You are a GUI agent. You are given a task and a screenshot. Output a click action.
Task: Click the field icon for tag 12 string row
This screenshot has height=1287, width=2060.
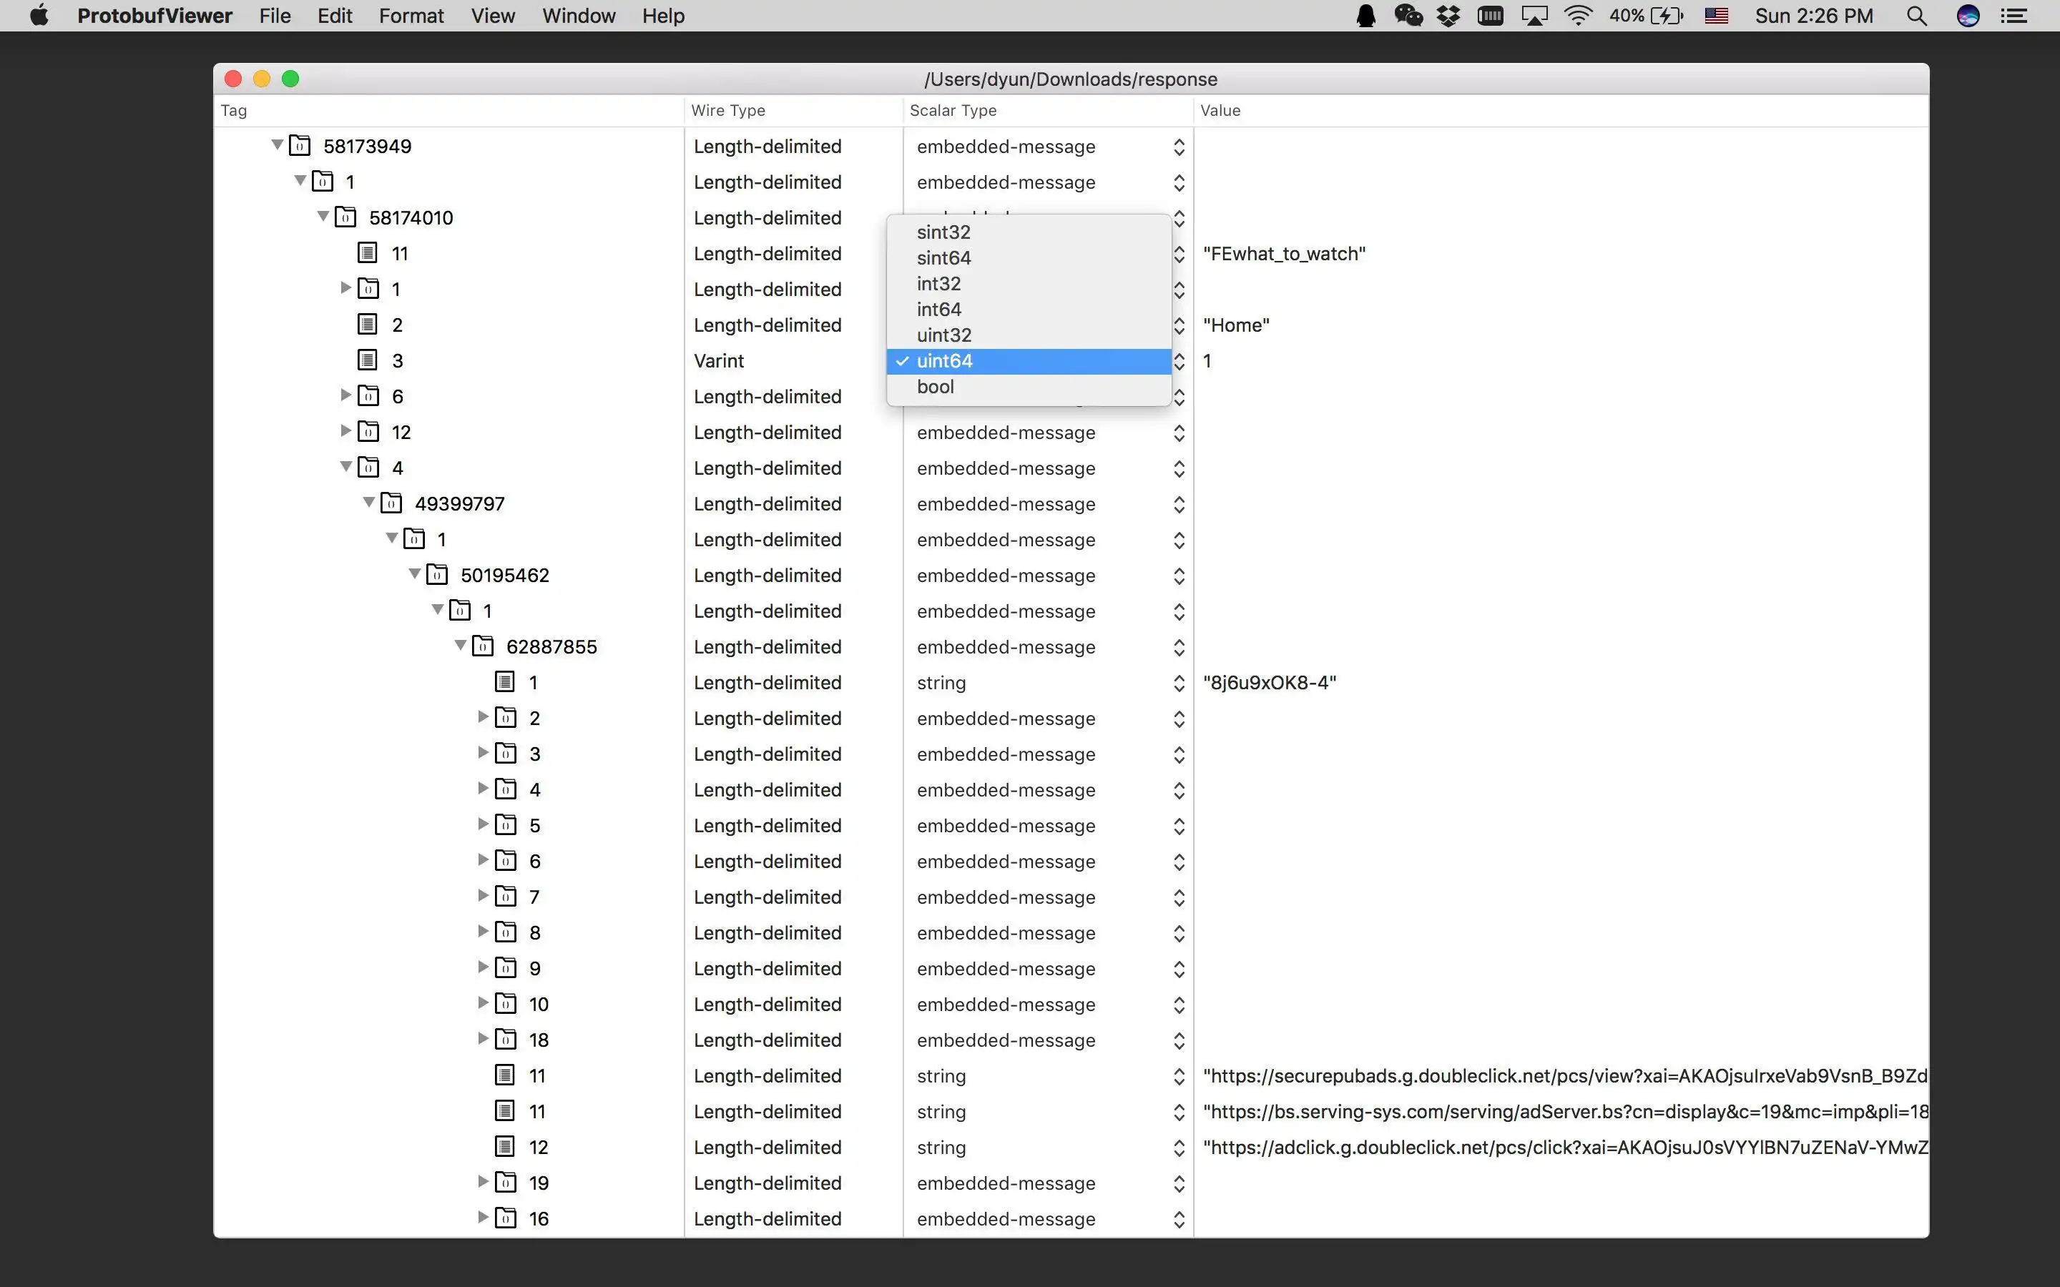click(505, 1147)
